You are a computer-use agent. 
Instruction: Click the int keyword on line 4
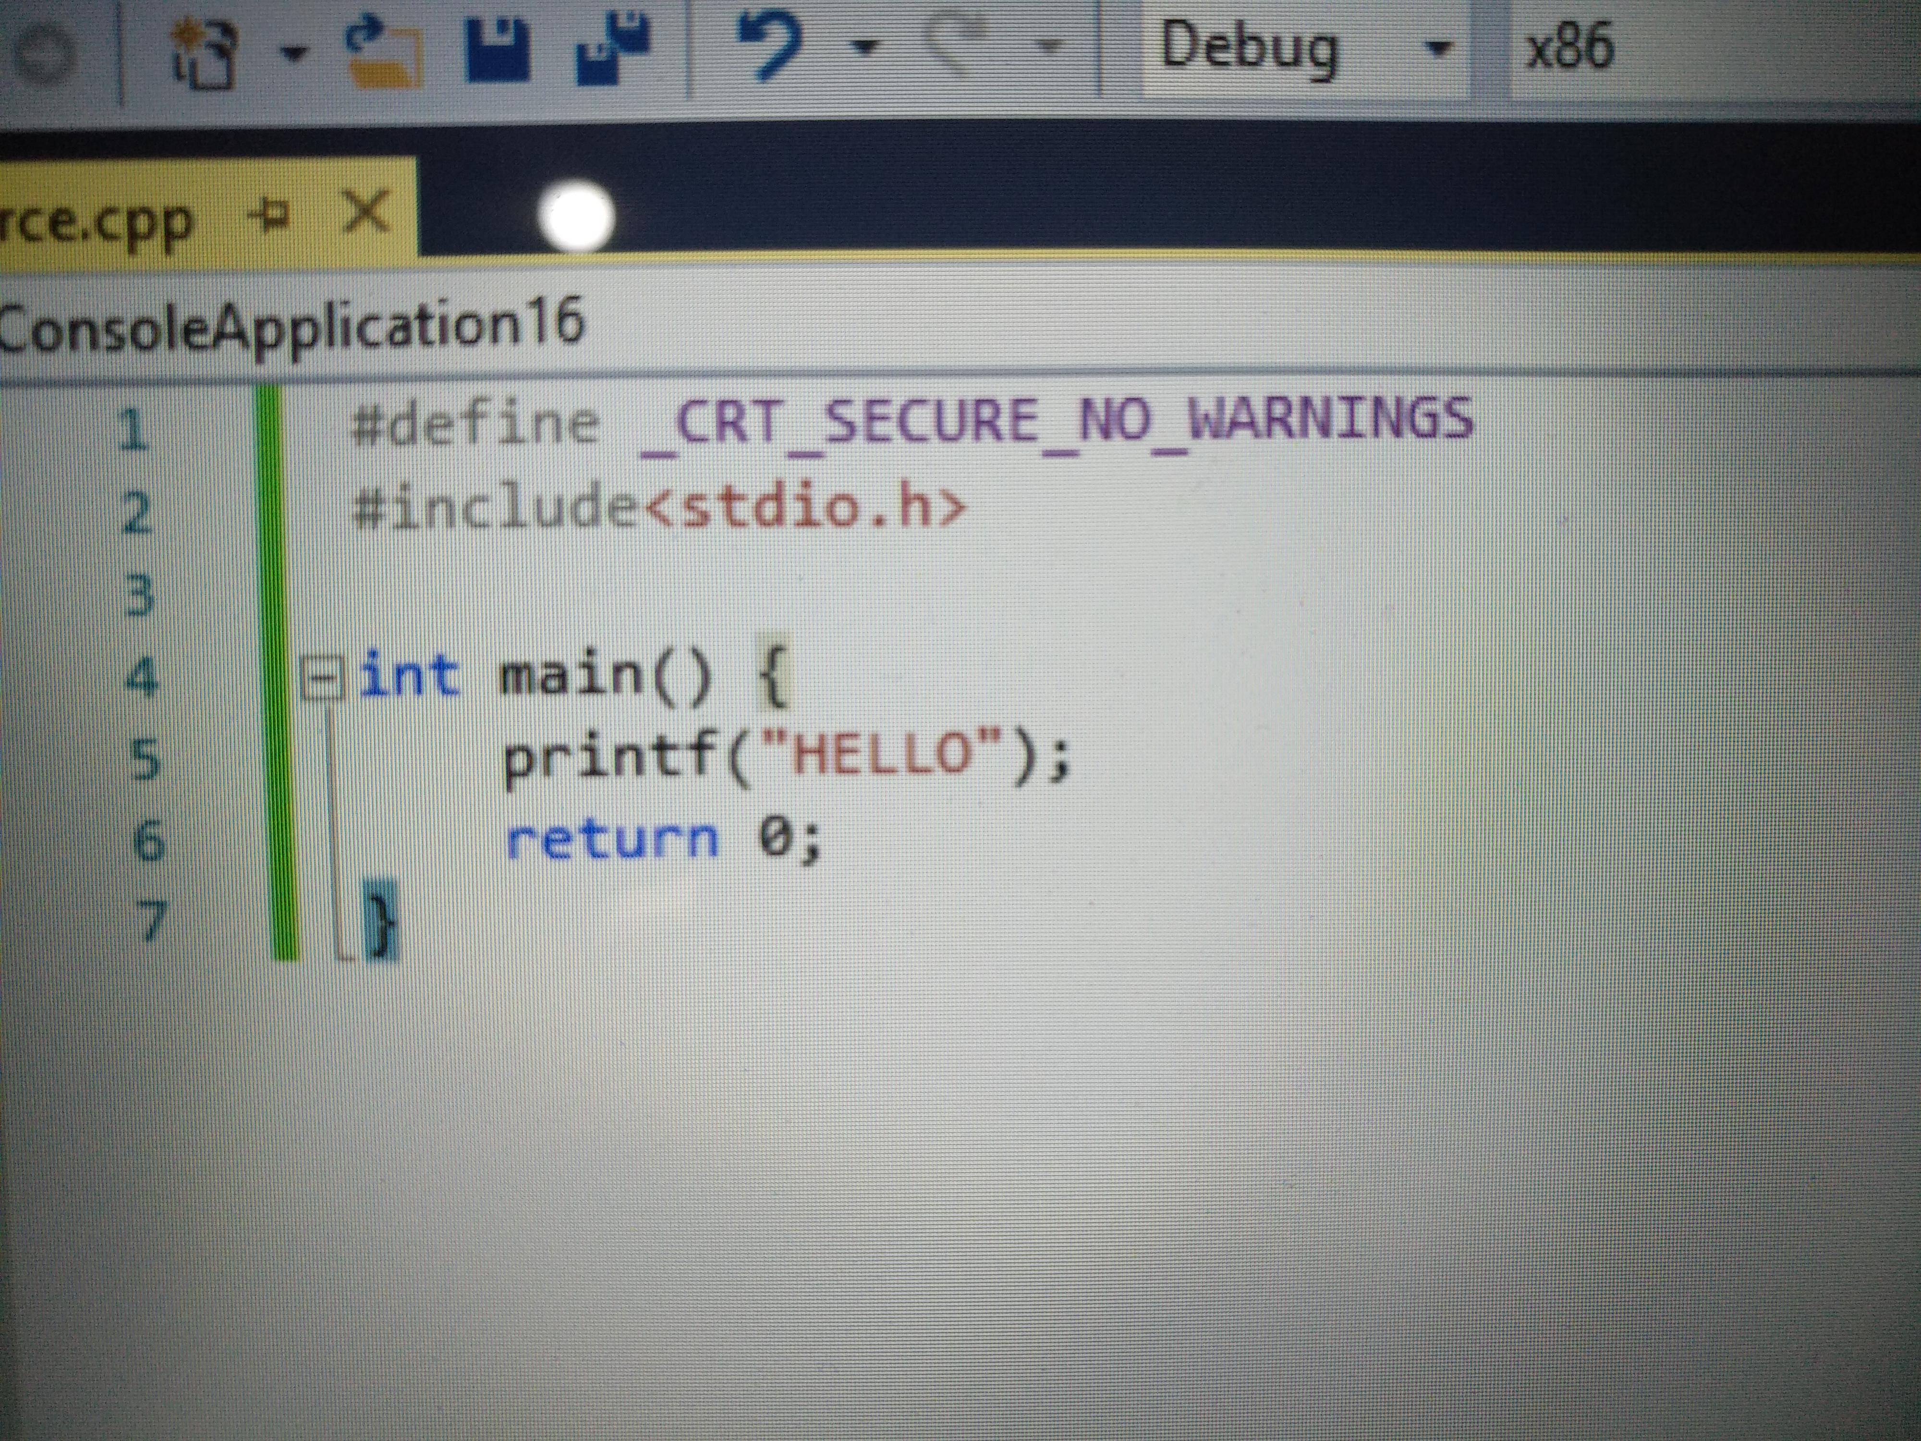[x=408, y=674]
